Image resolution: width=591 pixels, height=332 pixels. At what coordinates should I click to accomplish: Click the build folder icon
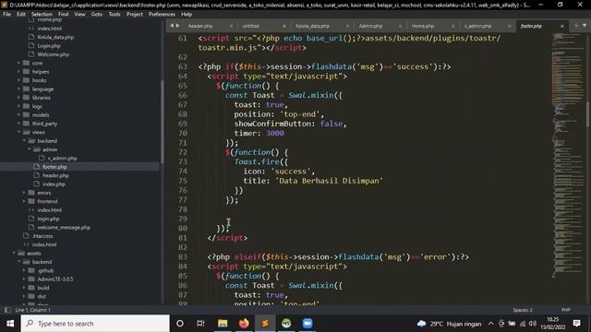[x=31, y=288]
